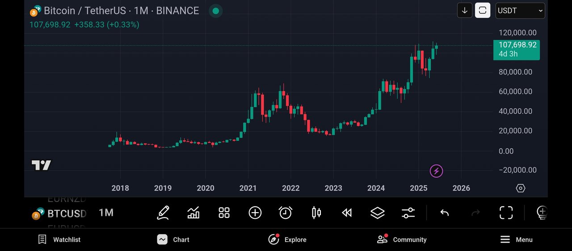Viewport: 572px width, 251px height.
Task: Open the object tree layers icon
Action: (378, 213)
